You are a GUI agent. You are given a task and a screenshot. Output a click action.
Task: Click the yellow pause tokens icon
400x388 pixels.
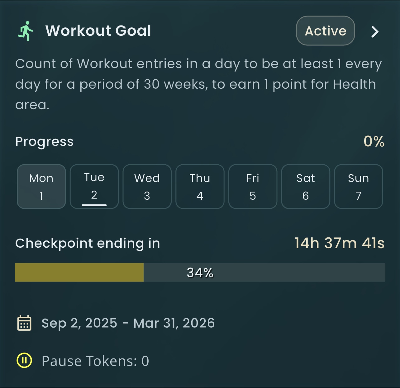(24, 361)
